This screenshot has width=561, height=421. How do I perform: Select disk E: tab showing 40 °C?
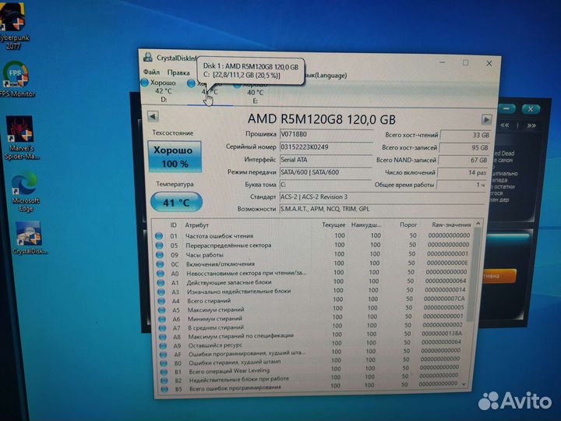pos(253,92)
